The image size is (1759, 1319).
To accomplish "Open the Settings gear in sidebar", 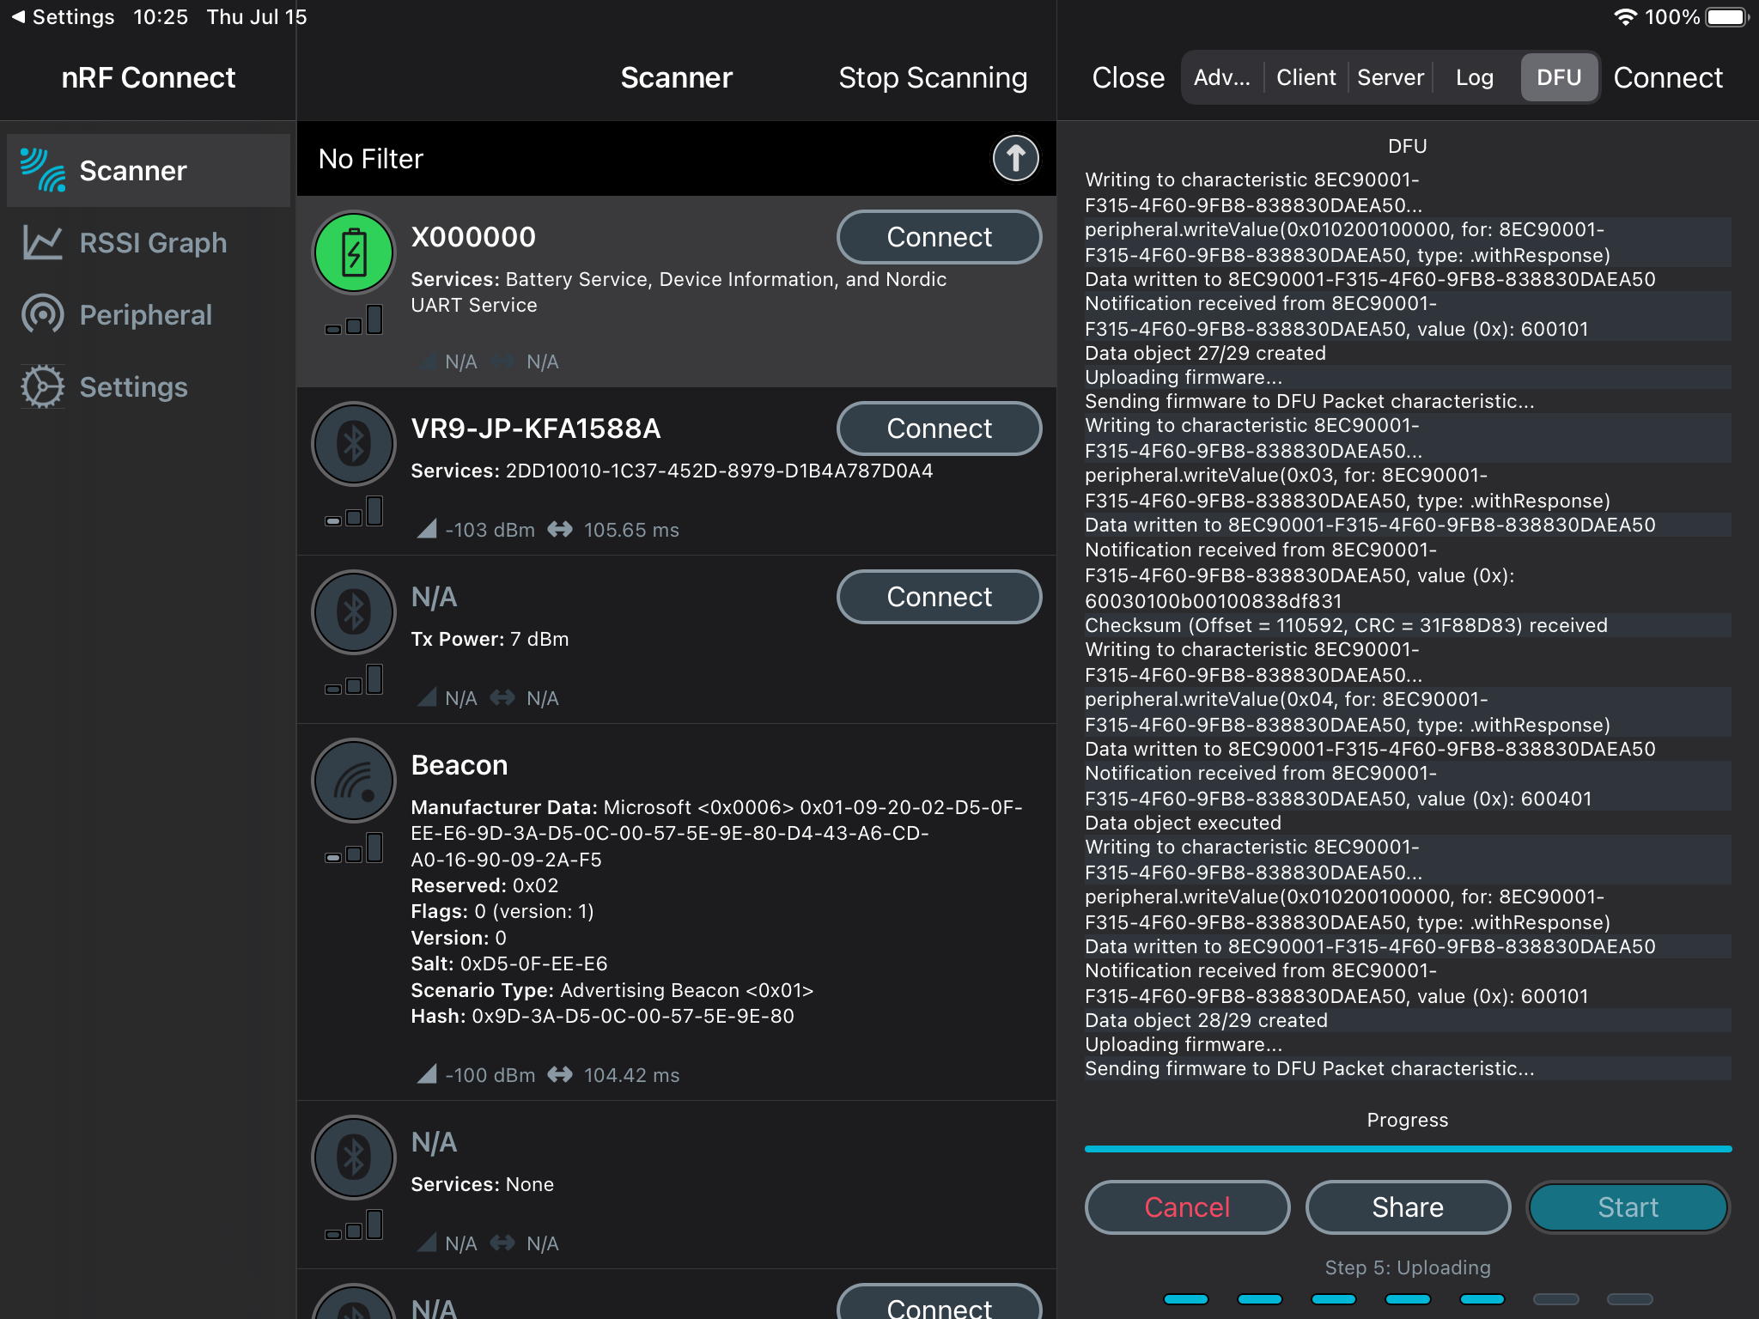I will point(43,387).
